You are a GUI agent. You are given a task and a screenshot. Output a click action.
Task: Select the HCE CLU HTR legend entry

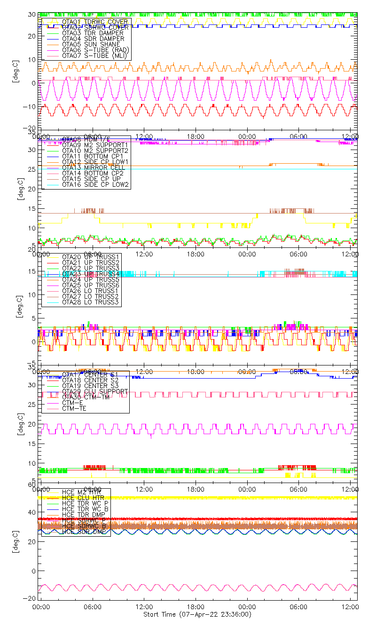83,498
